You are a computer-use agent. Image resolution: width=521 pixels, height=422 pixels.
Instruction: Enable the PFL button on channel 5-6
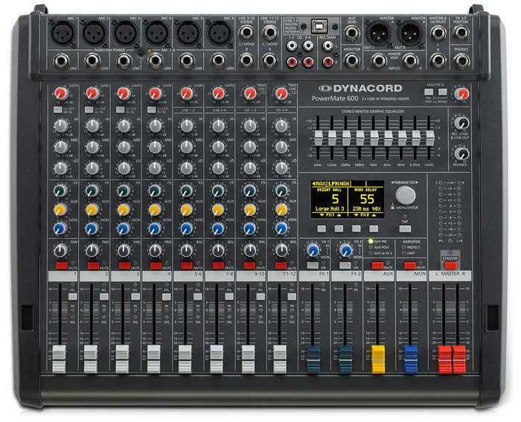coord(198,297)
